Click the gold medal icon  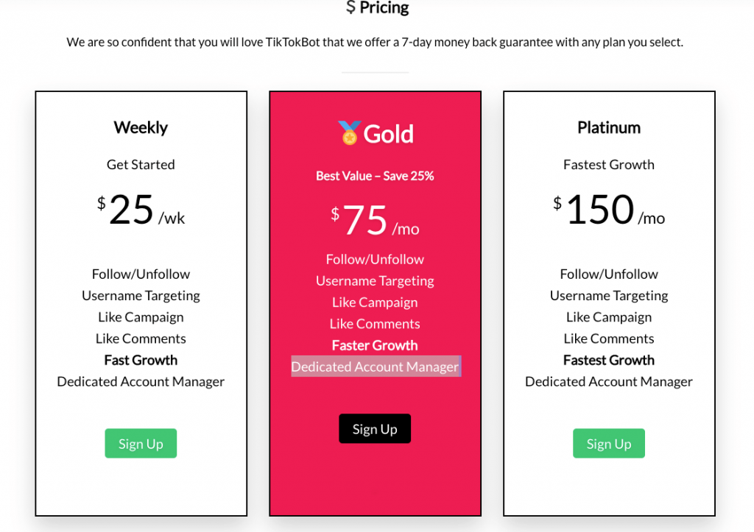349,132
